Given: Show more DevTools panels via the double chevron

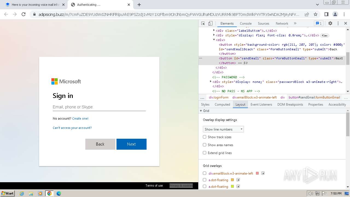Looking at the screenshot, I should 295,24.
